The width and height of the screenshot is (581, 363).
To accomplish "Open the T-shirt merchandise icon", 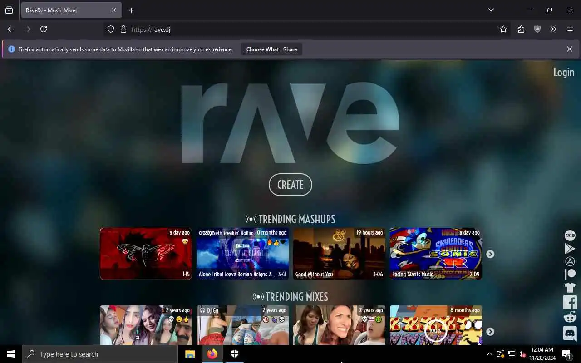I will coord(570,287).
